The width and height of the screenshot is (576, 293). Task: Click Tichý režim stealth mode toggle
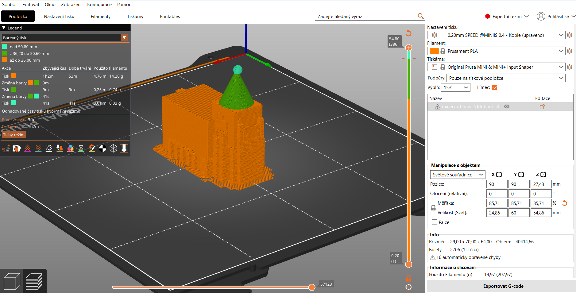pos(14,135)
